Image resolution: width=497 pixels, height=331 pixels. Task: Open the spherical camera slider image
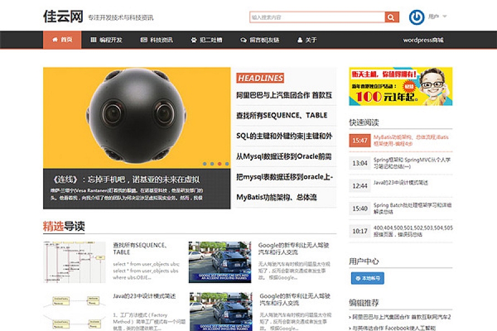pyautogui.click(x=136, y=118)
